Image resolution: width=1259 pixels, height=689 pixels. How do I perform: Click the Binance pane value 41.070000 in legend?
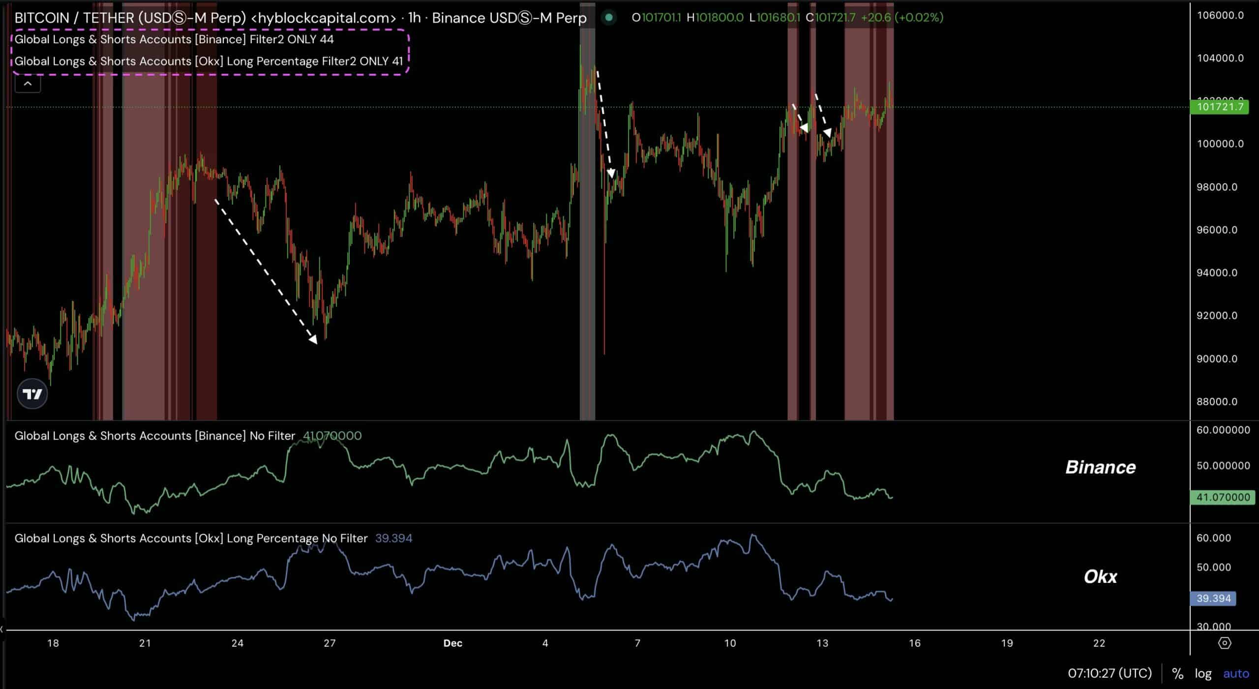tap(332, 436)
